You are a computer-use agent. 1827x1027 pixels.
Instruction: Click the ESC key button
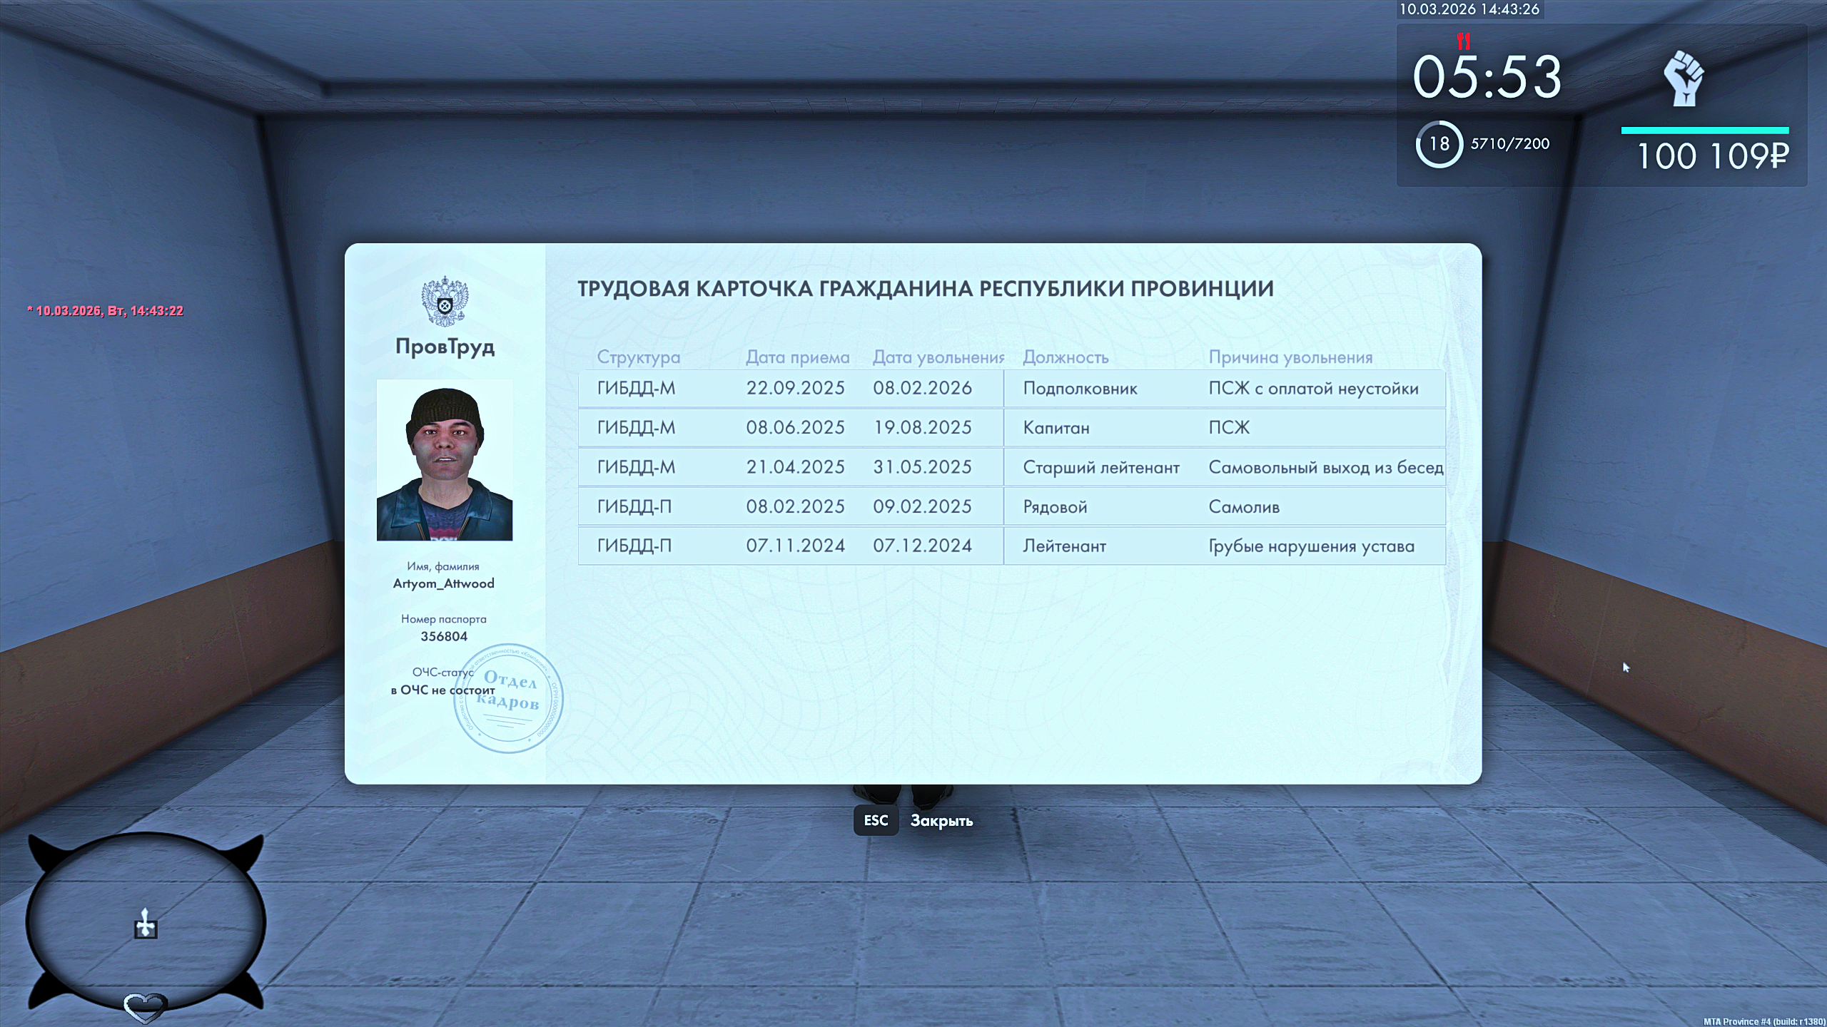pyautogui.click(x=876, y=820)
